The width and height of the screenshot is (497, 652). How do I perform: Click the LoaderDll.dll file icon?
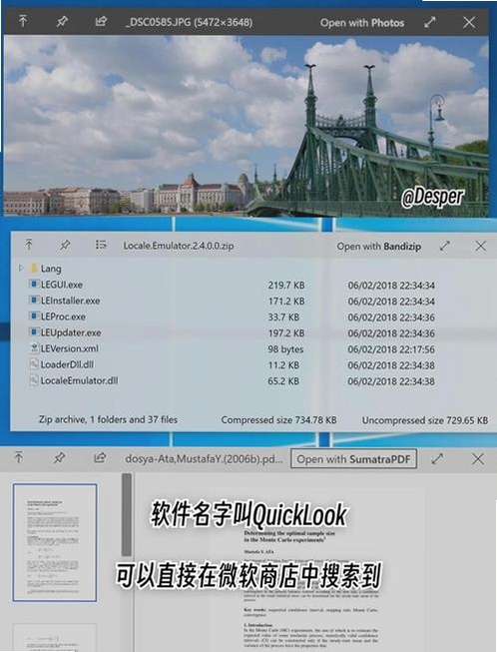[x=35, y=363]
